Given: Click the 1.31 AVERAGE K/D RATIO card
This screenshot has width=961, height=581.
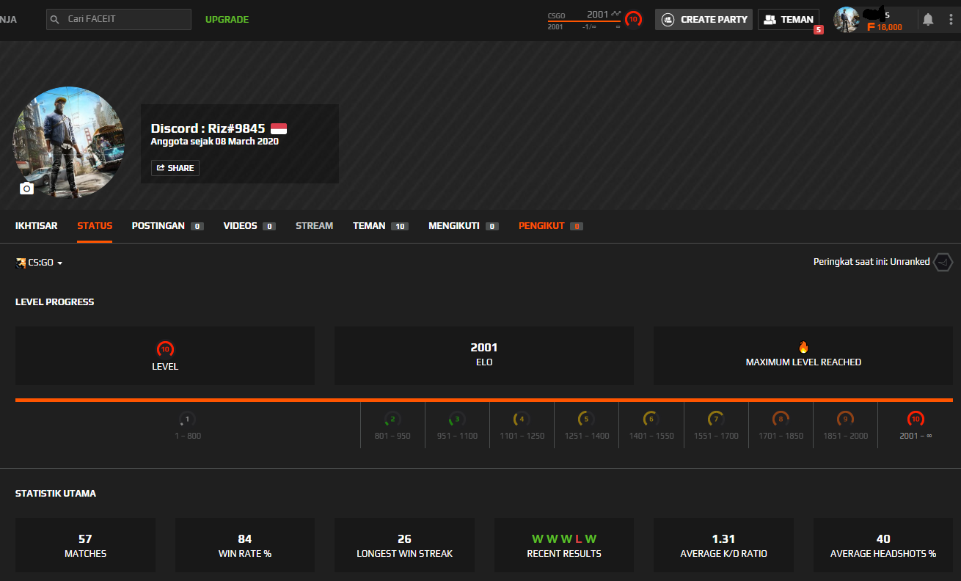Looking at the screenshot, I should [723, 545].
